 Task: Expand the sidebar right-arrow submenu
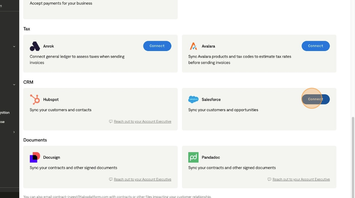pos(14,132)
